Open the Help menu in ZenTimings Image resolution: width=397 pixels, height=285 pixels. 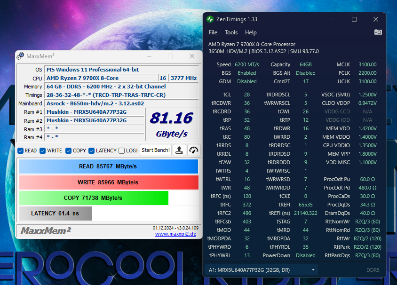[x=251, y=32]
